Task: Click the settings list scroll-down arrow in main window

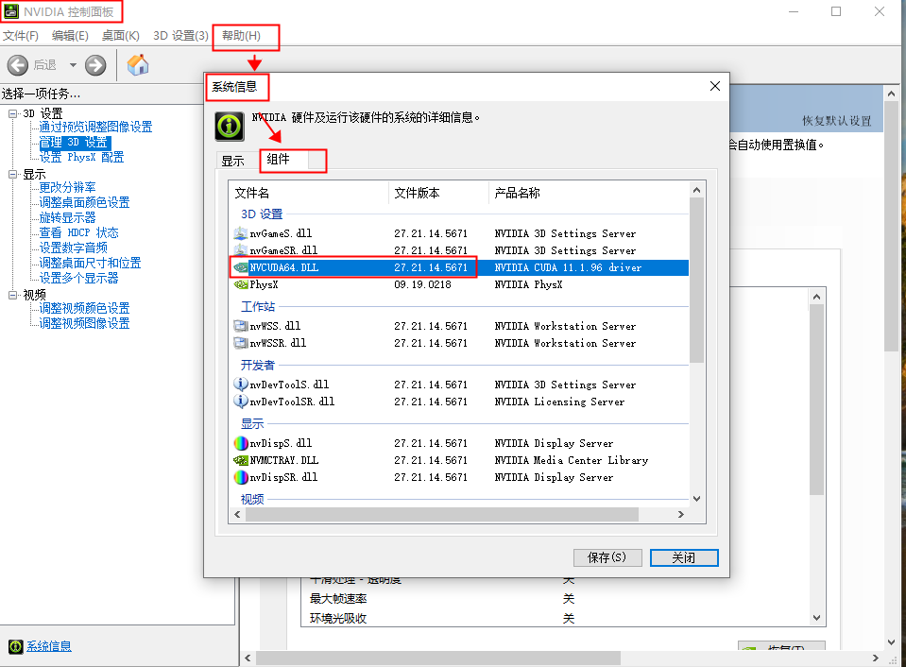Action: click(x=816, y=618)
